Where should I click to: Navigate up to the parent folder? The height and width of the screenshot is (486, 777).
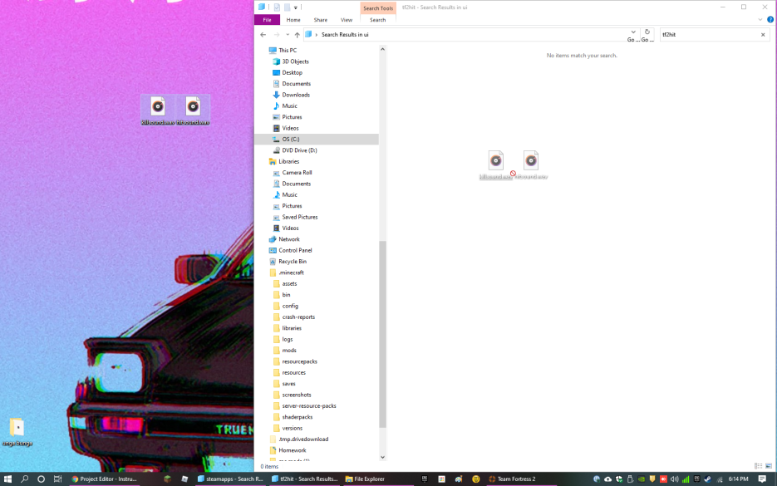(297, 34)
